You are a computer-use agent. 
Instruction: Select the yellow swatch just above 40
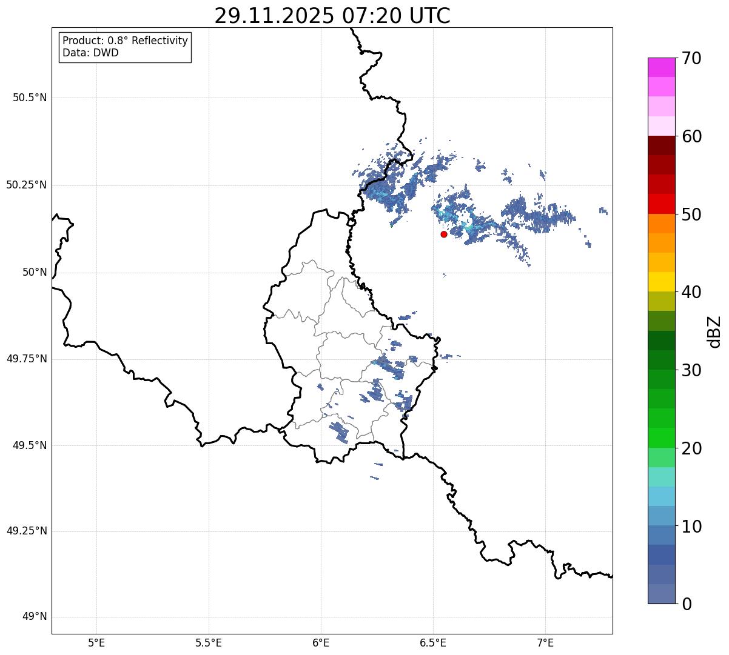pyautogui.click(x=661, y=282)
